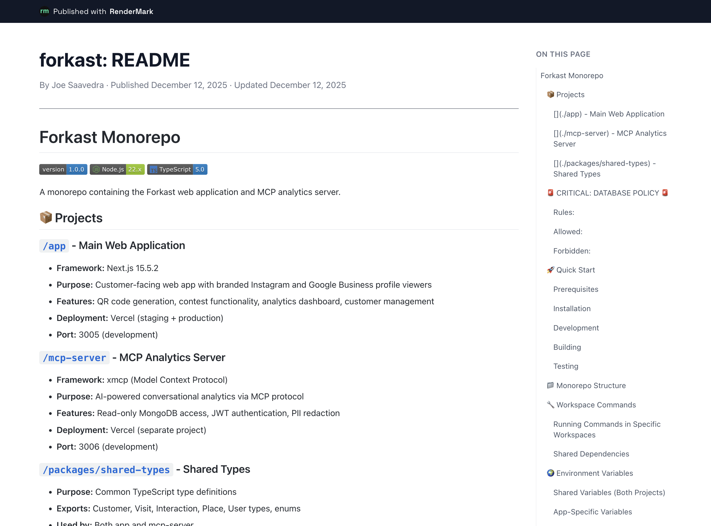This screenshot has width=711, height=526.
Task: Click the version 1.0.0 badge
Action: 63,169
